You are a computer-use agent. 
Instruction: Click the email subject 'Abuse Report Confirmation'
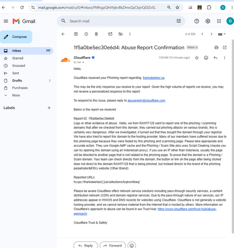[153, 48]
